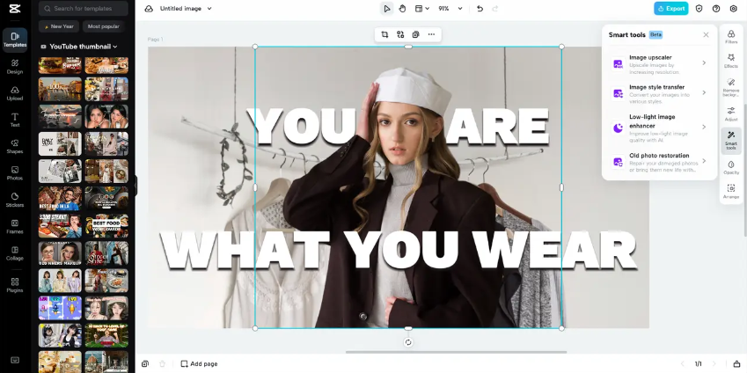Choose the Street Style template thumbnail
This screenshot has width=747, height=373.
(x=106, y=253)
